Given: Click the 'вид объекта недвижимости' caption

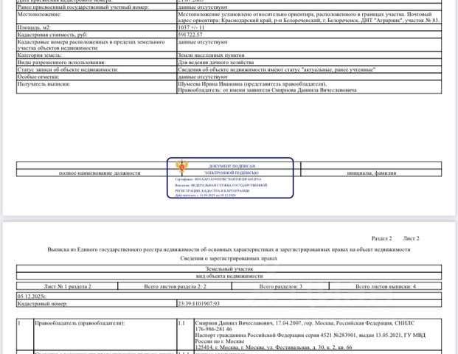Looking at the screenshot, I should point(229,276).
